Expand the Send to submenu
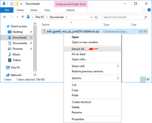The height and width of the screenshot is (123, 152). [118, 78]
